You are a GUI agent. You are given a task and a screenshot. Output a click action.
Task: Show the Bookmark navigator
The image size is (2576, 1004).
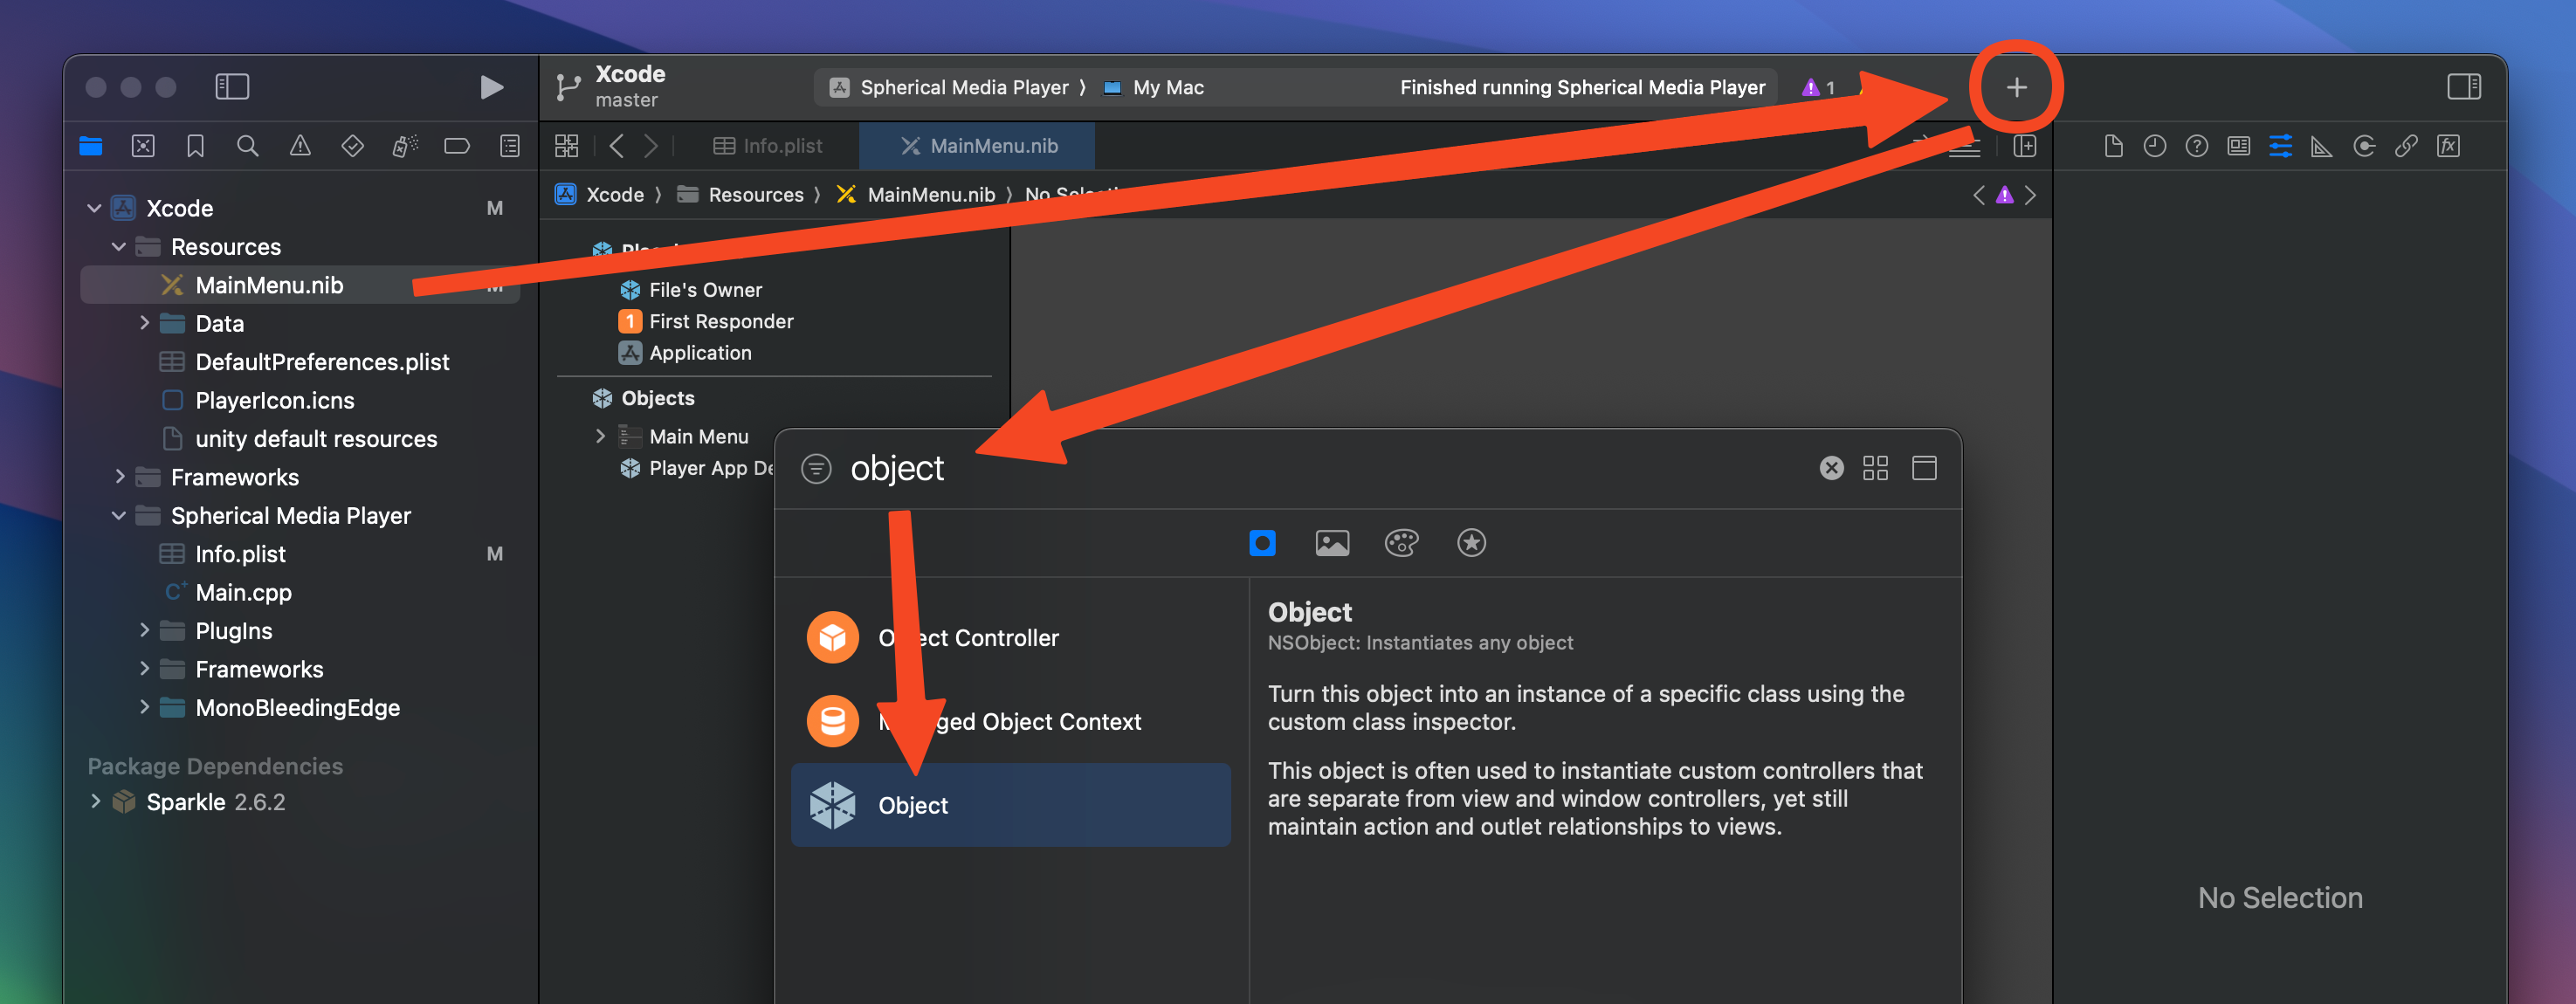tap(195, 147)
